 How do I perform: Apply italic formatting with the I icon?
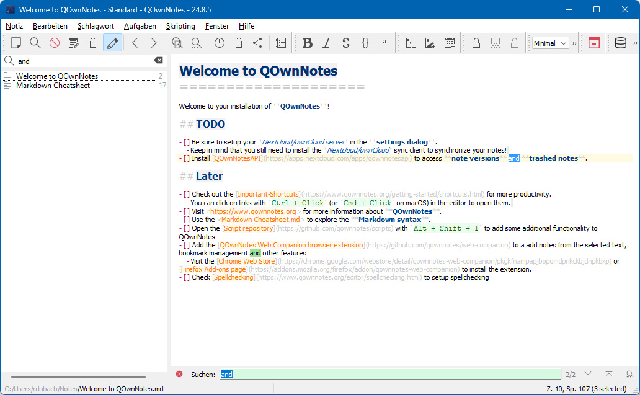coord(327,43)
